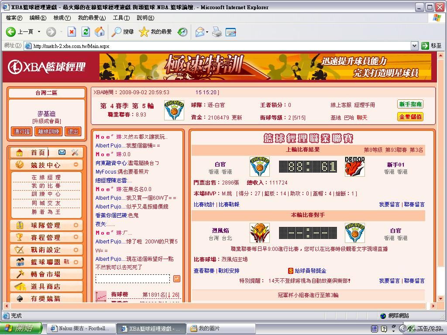The width and height of the screenshot is (447, 335).
Task: Open the 工具 menu
Action: tap(121, 18)
